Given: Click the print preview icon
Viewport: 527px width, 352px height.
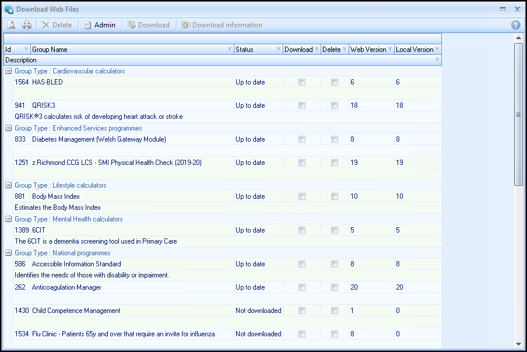Looking at the screenshot, I should (10, 25).
